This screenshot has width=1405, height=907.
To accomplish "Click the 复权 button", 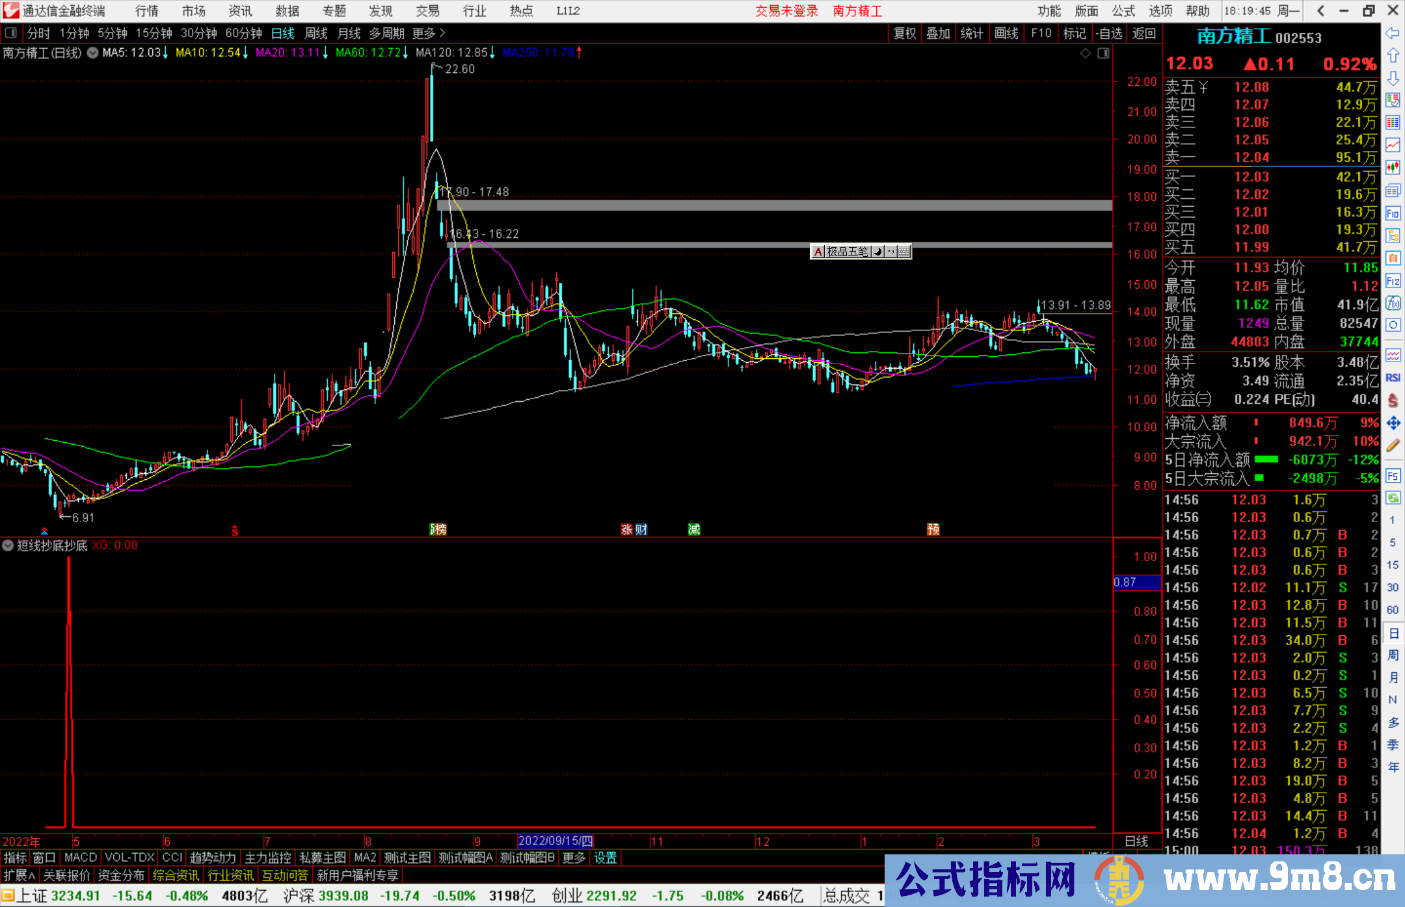I will pos(905,33).
